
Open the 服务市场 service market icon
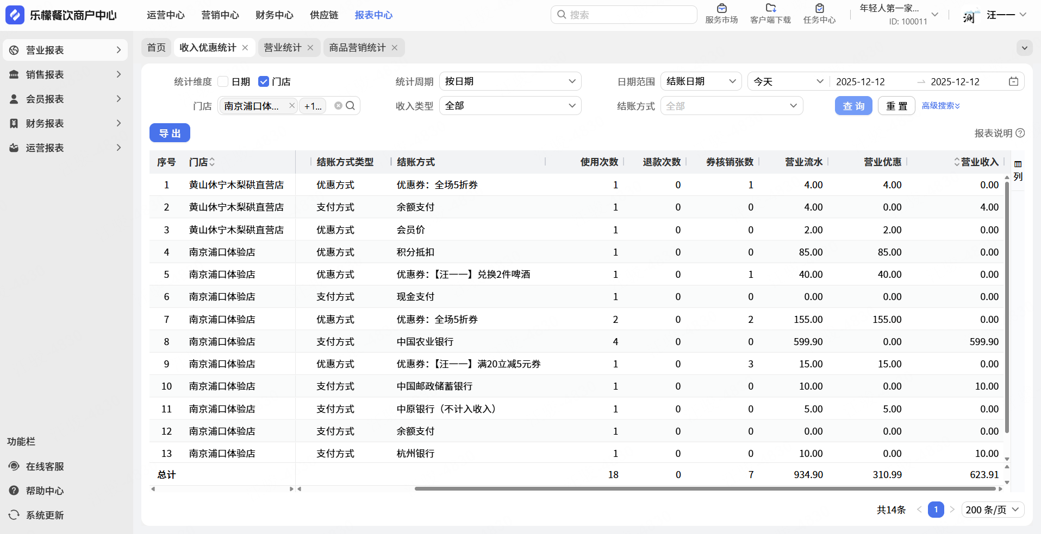pos(721,9)
